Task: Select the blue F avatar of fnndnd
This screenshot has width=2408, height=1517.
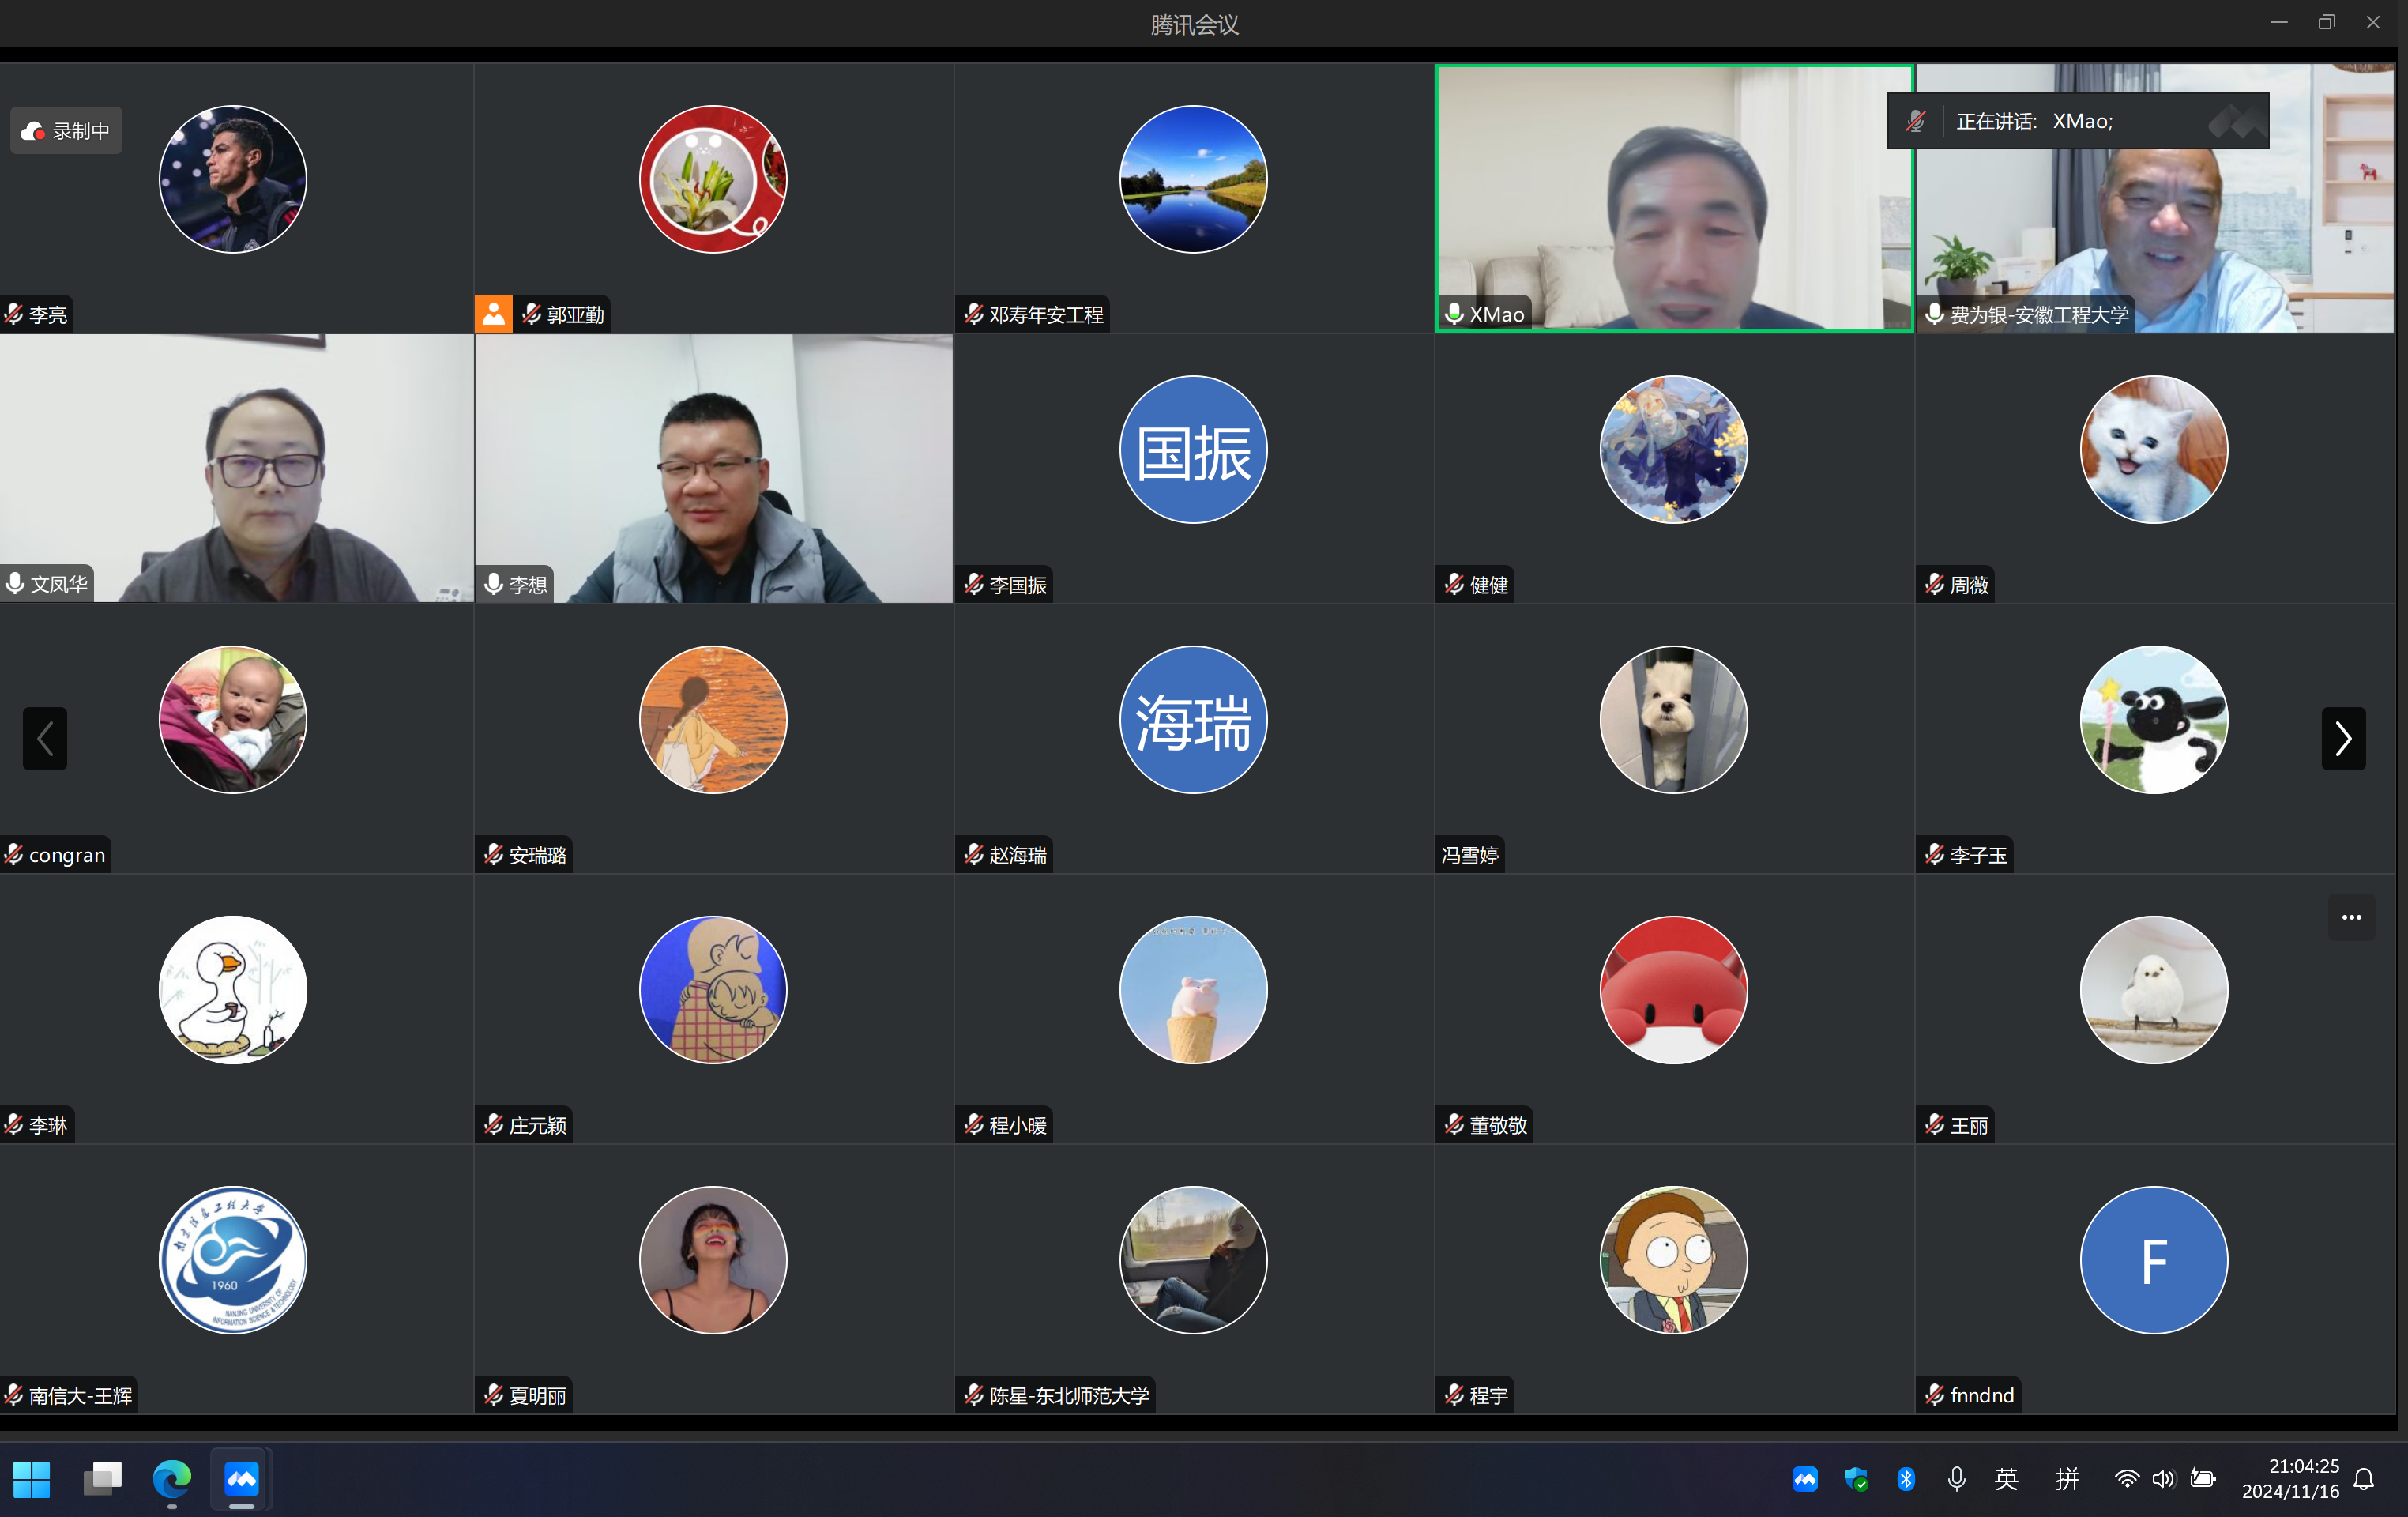Action: coord(2153,1260)
